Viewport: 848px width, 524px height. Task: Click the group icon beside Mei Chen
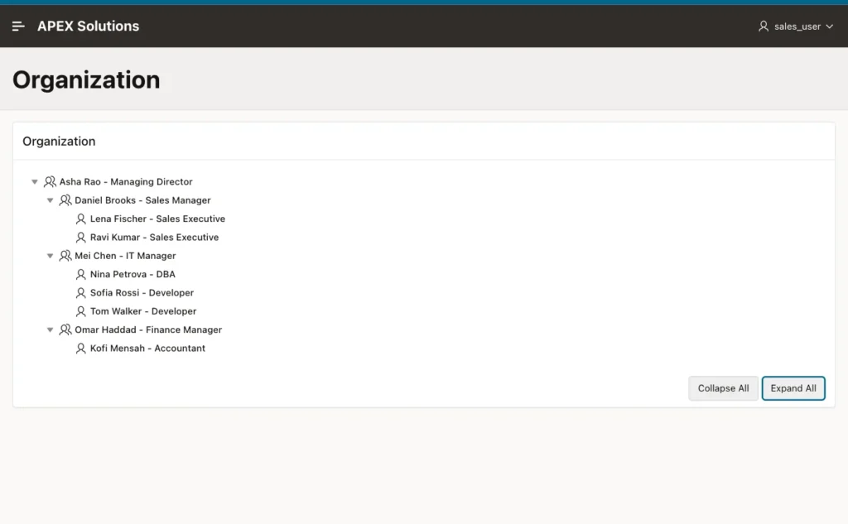(x=65, y=256)
